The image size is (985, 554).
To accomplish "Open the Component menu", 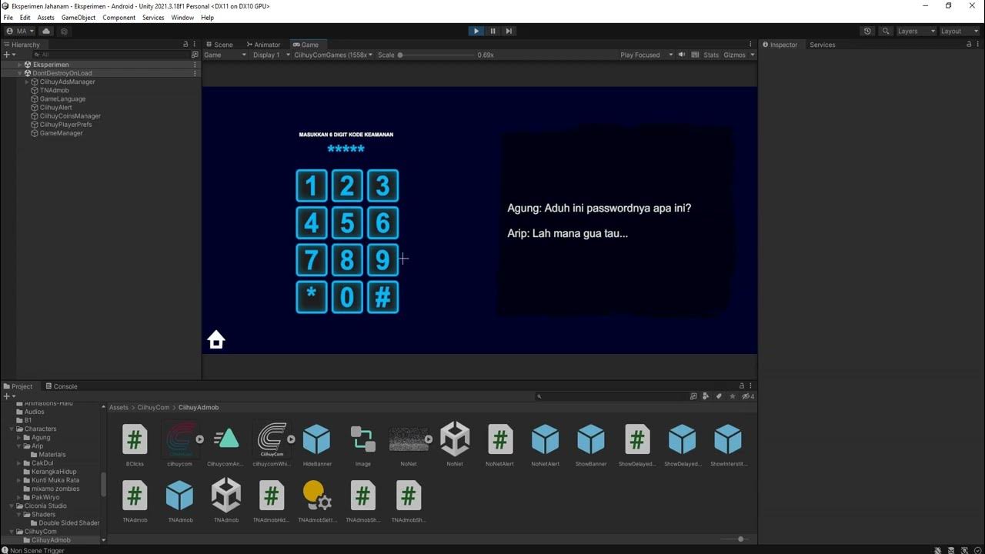I will (x=119, y=17).
